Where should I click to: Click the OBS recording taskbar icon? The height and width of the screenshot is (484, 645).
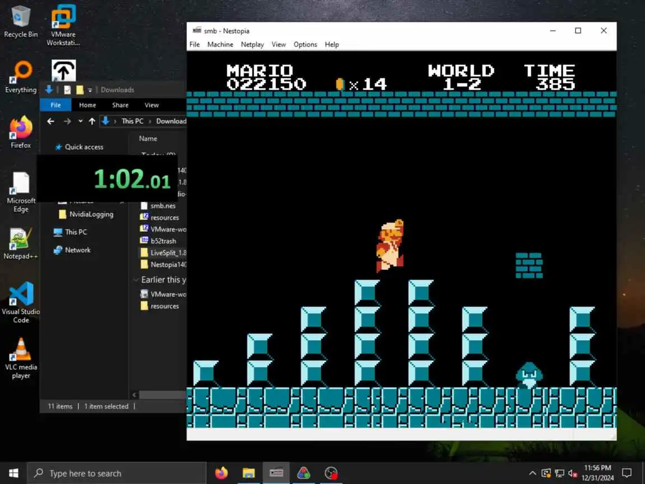tap(331, 473)
